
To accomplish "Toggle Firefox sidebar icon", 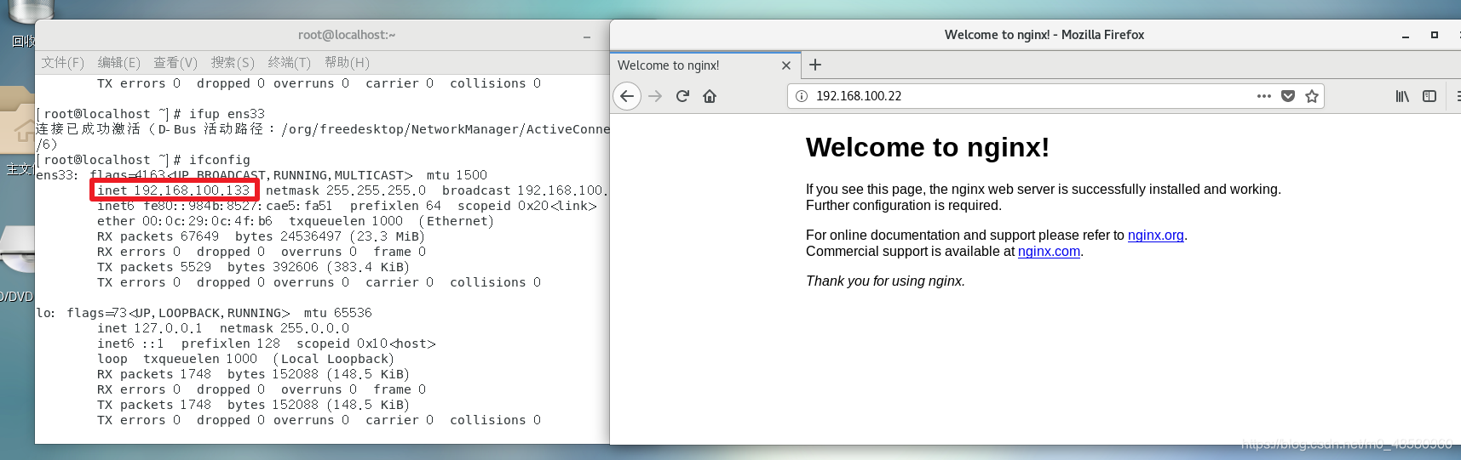I will click(x=1429, y=96).
